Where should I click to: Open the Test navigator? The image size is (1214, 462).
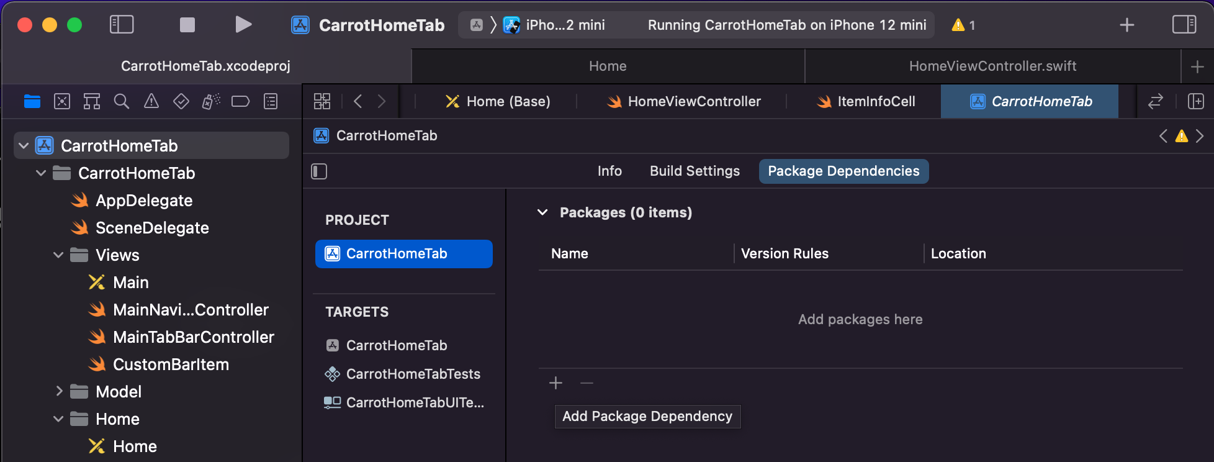(181, 101)
